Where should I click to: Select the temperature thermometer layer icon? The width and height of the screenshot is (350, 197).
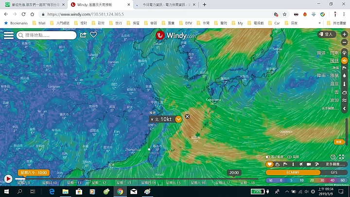[x=345, y=84]
